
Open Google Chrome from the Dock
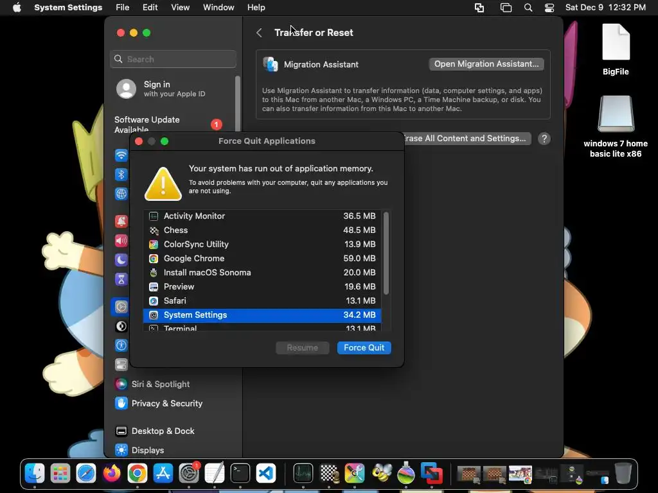click(x=138, y=474)
